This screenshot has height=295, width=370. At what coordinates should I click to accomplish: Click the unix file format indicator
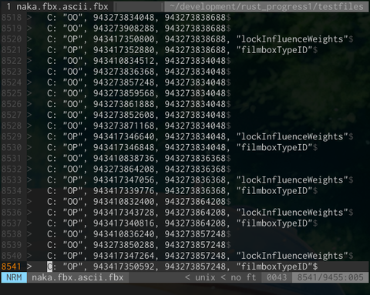click(205, 277)
